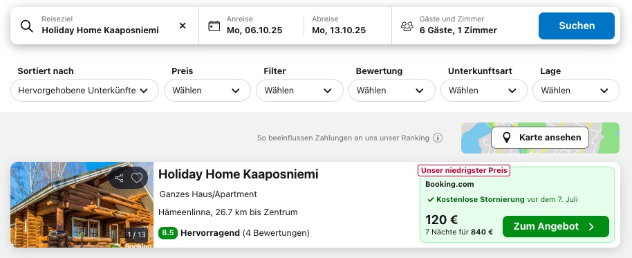
Task: Click the guests group icon
Action: click(407, 26)
